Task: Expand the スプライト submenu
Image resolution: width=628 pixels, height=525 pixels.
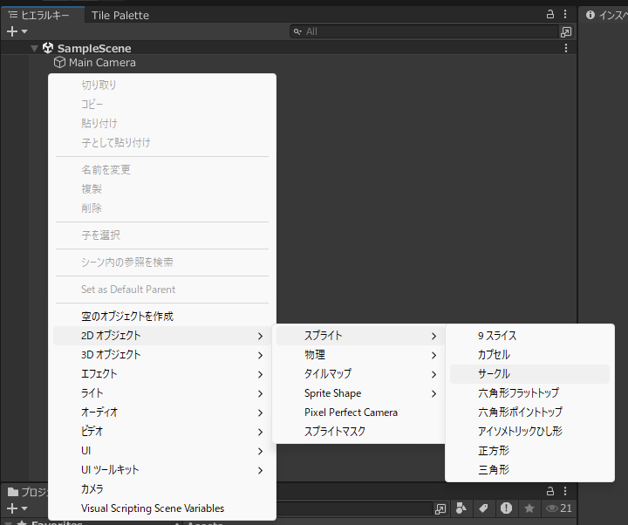Action: coord(360,336)
